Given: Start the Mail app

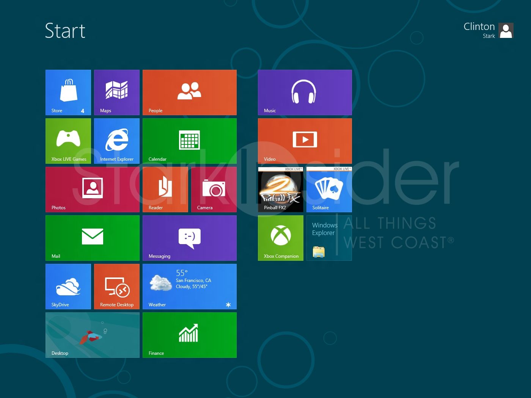Looking at the screenshot, I should point(92,238).
